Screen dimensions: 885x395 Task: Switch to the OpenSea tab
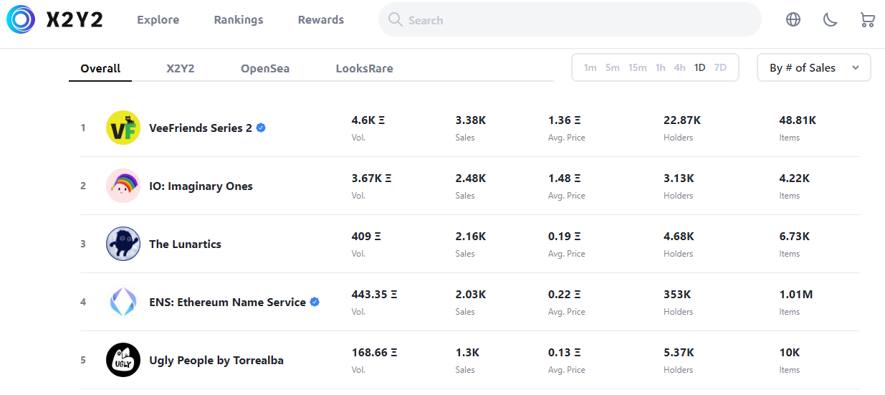click(265, 69)
